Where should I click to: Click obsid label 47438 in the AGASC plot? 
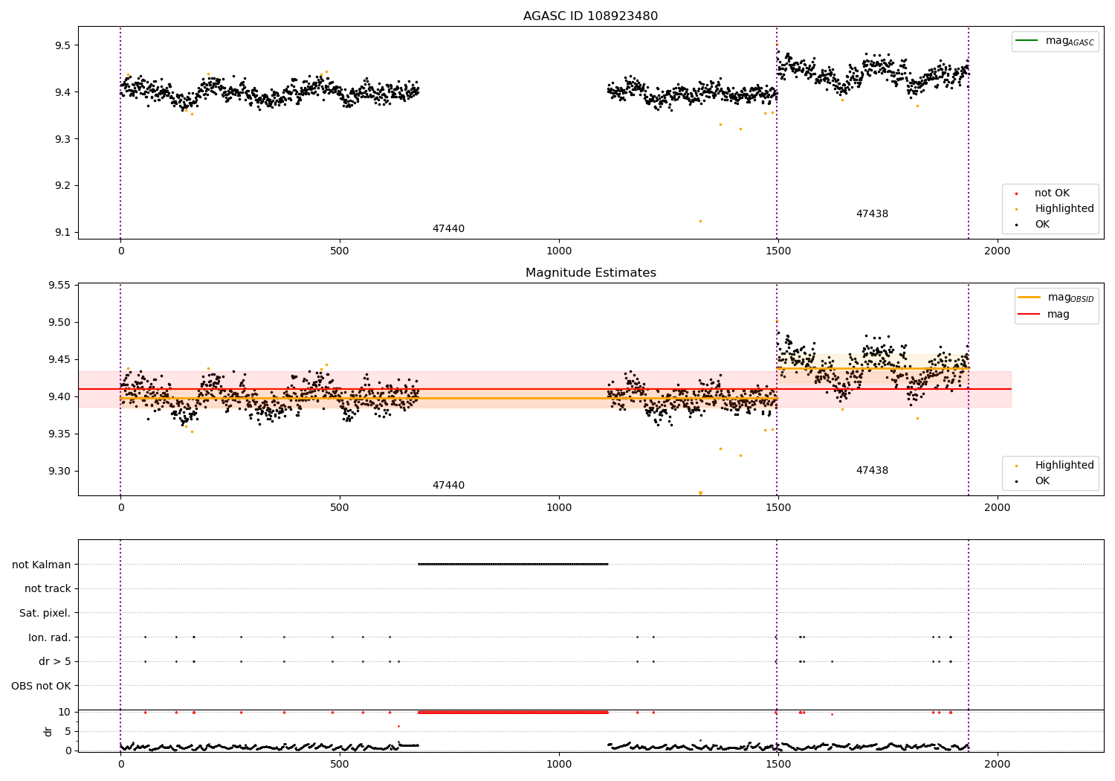coord(872,214)
